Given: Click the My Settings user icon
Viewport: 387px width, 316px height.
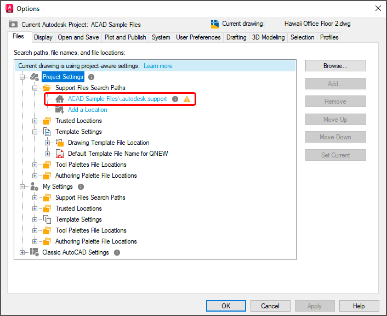Looking at the screenshot, I should [x=35, y=187].
